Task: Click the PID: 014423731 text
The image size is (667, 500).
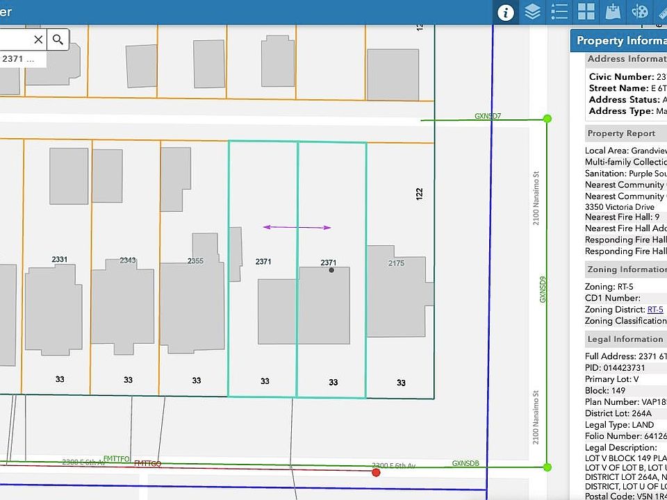Action: coord(615,368)
